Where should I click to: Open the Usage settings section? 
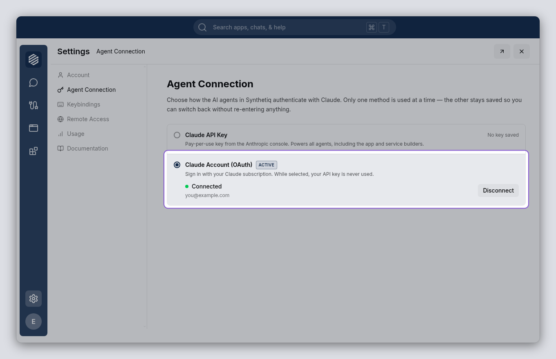[x=99, y=134]
